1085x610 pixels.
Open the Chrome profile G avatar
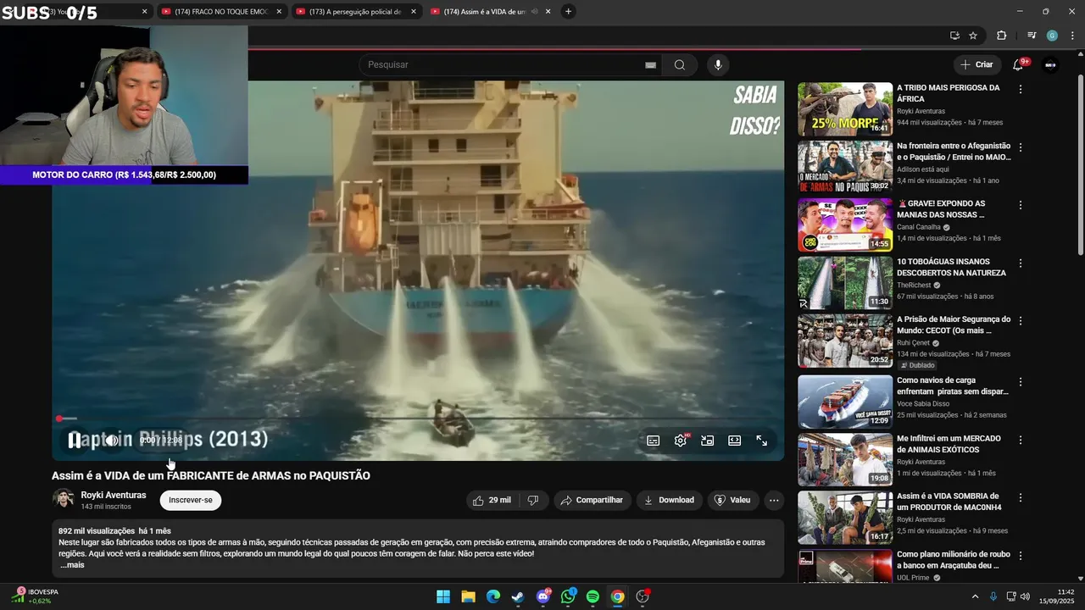pyautogui.click(x=1052, y=36)
